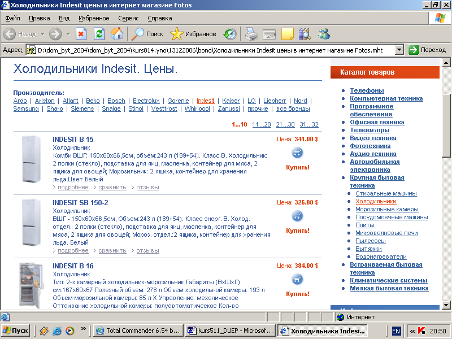Open the Телефоны catalog category
452x339 pixels.
pos(367,90)
